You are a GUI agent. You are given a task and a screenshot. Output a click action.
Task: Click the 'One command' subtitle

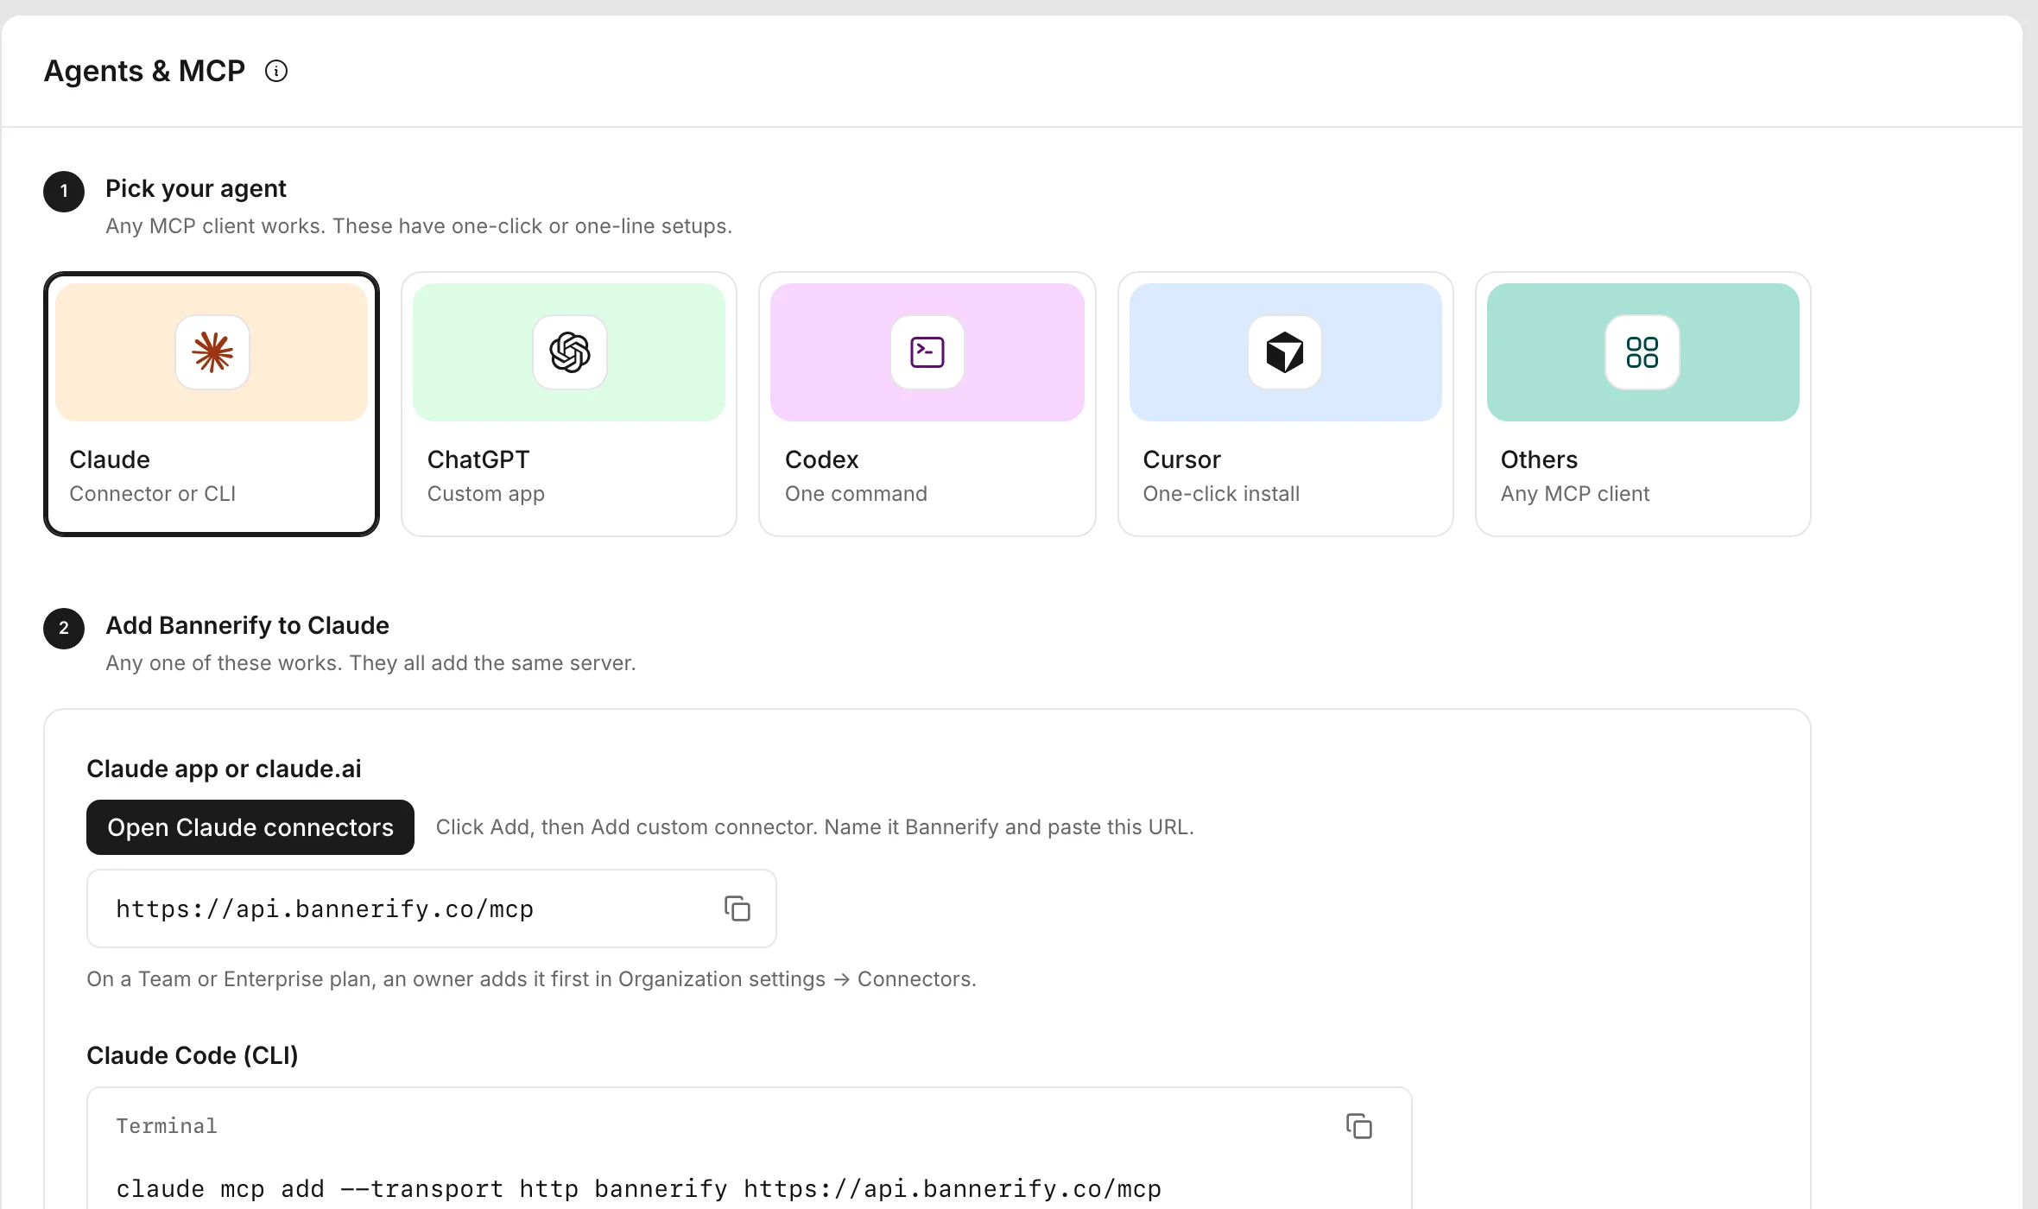click(x=856, y=494)
